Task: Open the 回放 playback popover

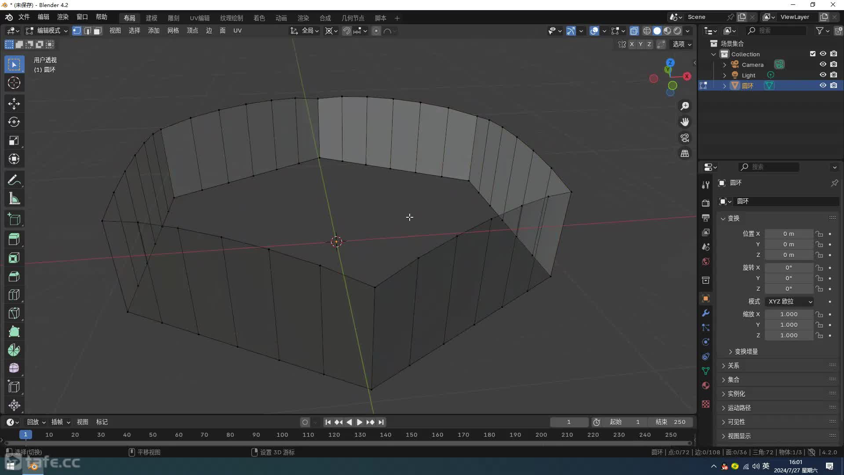Action: pyautogui.click(x=36, y=422)
